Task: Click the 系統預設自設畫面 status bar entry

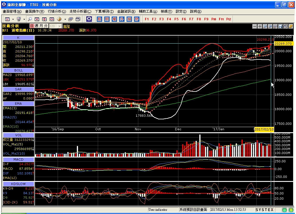Action: point(193,210)
